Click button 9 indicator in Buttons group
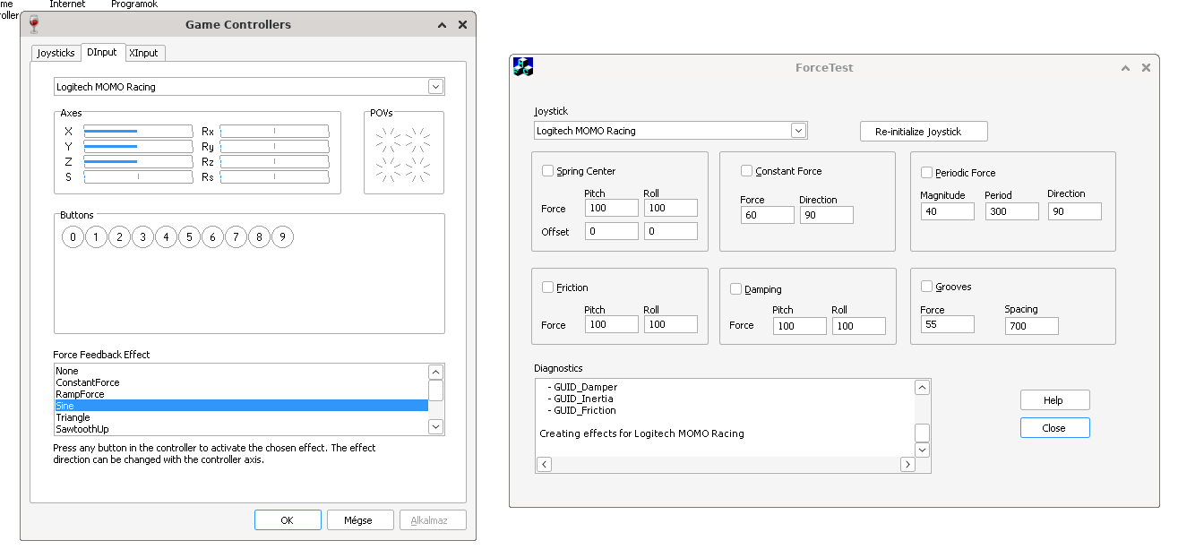Image resolution: width=1178 pixels, height=549 pixels. pos(282,237)
